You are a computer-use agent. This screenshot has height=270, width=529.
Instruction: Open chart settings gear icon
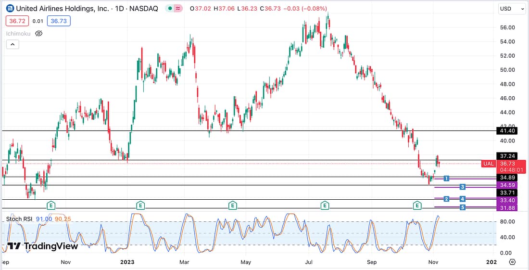[512, 262]
